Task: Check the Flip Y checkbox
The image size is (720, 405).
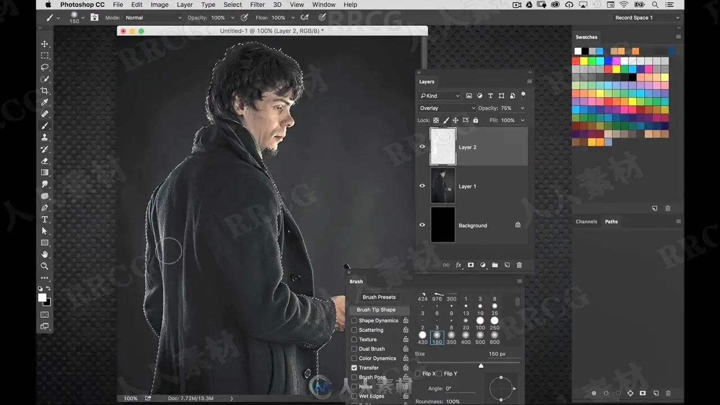Action: tap(440, 373)
